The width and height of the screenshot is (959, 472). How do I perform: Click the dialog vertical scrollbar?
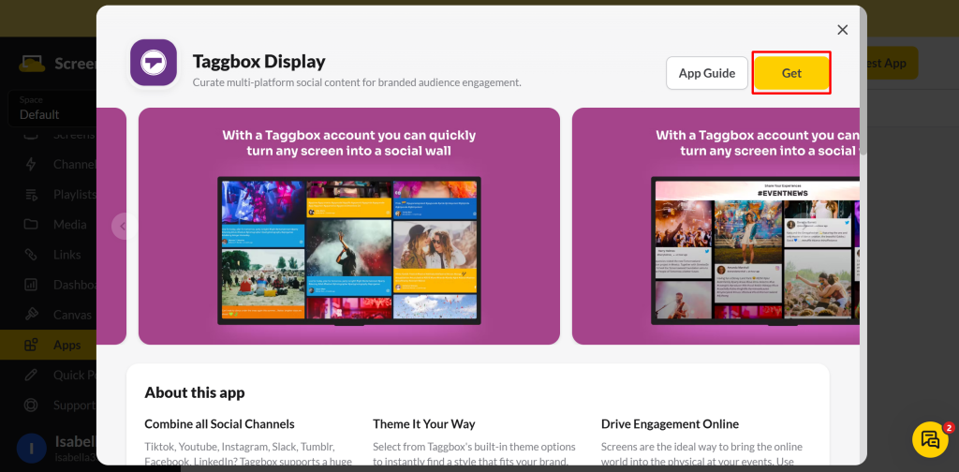click(x=863, y=80)
